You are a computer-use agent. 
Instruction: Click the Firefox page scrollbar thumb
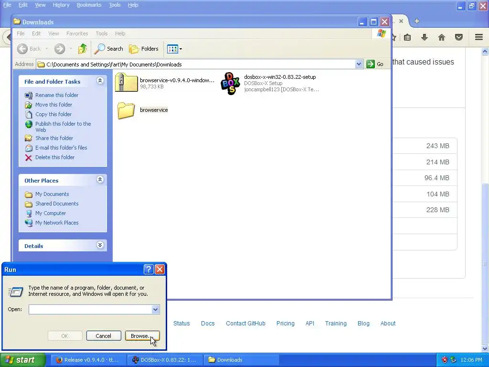[x=485, y=264]
